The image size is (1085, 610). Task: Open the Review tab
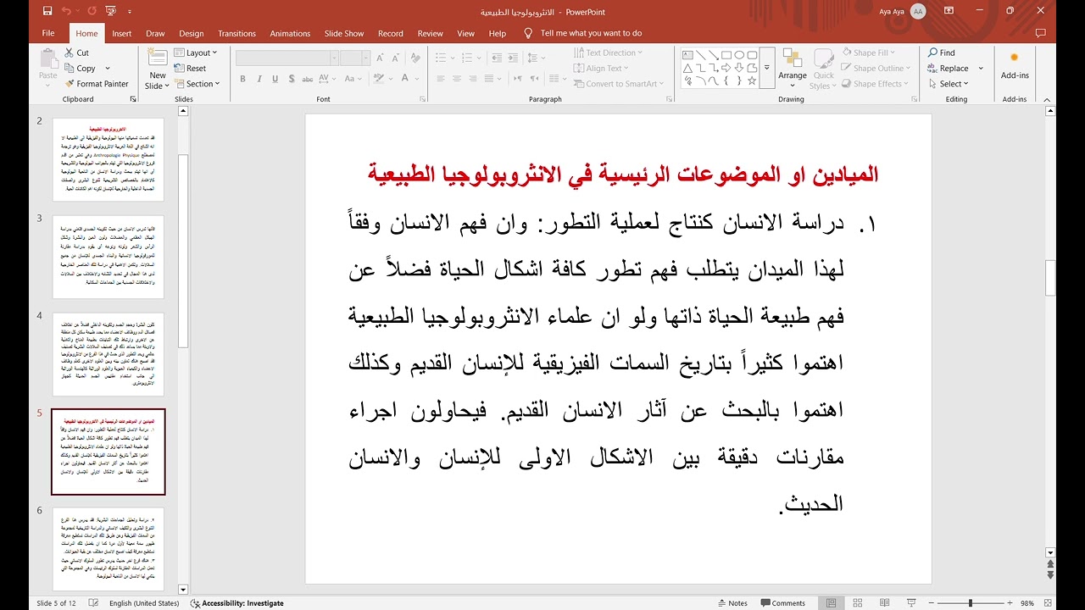pyautogui.click(x=430, y=33)
